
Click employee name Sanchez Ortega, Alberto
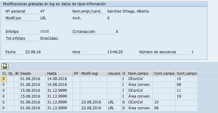pos(128,11)
